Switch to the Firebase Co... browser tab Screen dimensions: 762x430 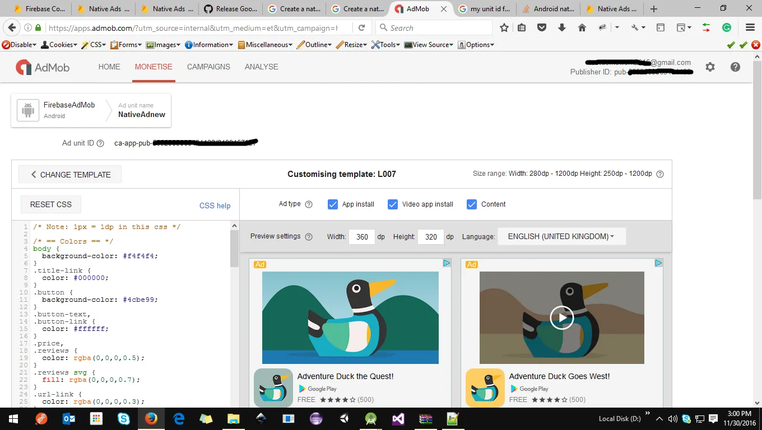(x=40, y=9)
